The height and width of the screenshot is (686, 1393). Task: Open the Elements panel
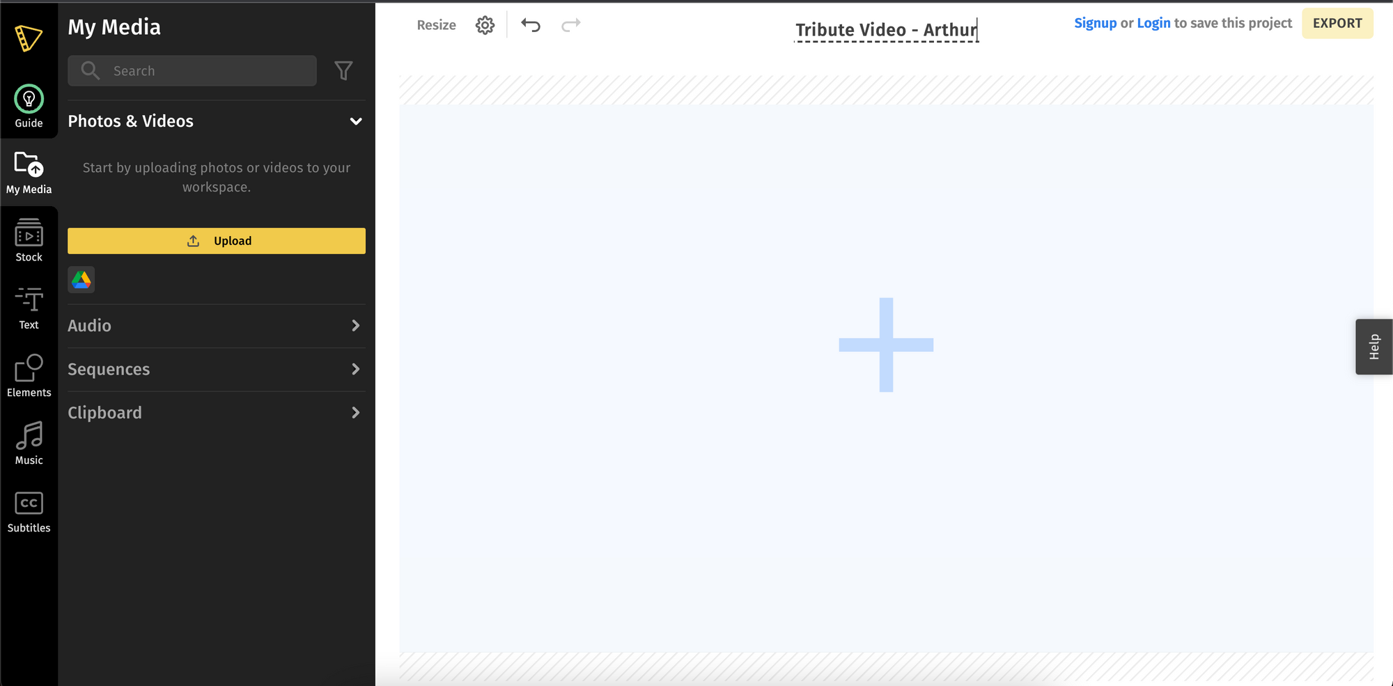coord(29,375)
